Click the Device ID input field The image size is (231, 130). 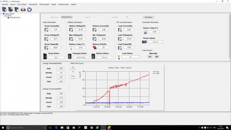(99, 17)
